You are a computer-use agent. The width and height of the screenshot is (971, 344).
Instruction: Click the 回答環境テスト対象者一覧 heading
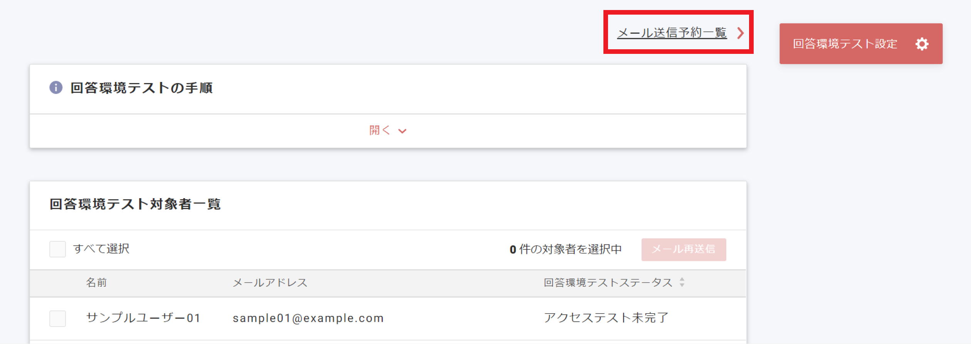click(x=135, y=204)
